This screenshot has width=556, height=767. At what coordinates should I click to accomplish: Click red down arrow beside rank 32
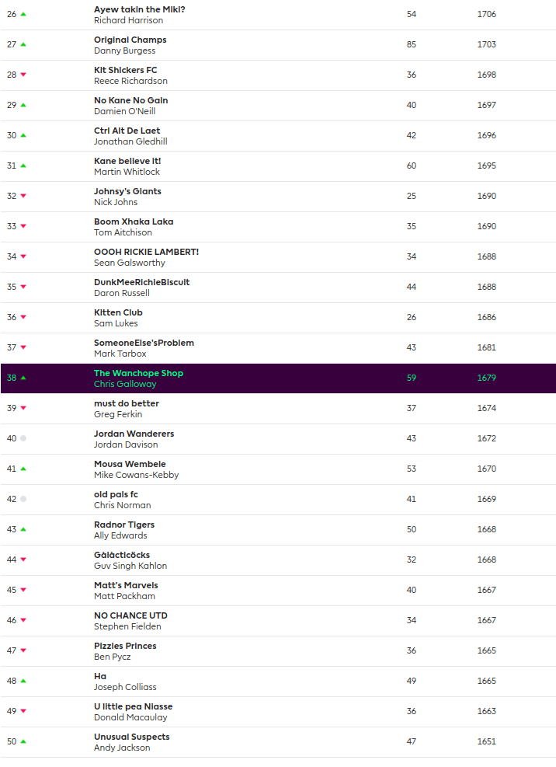coord(23,196)
